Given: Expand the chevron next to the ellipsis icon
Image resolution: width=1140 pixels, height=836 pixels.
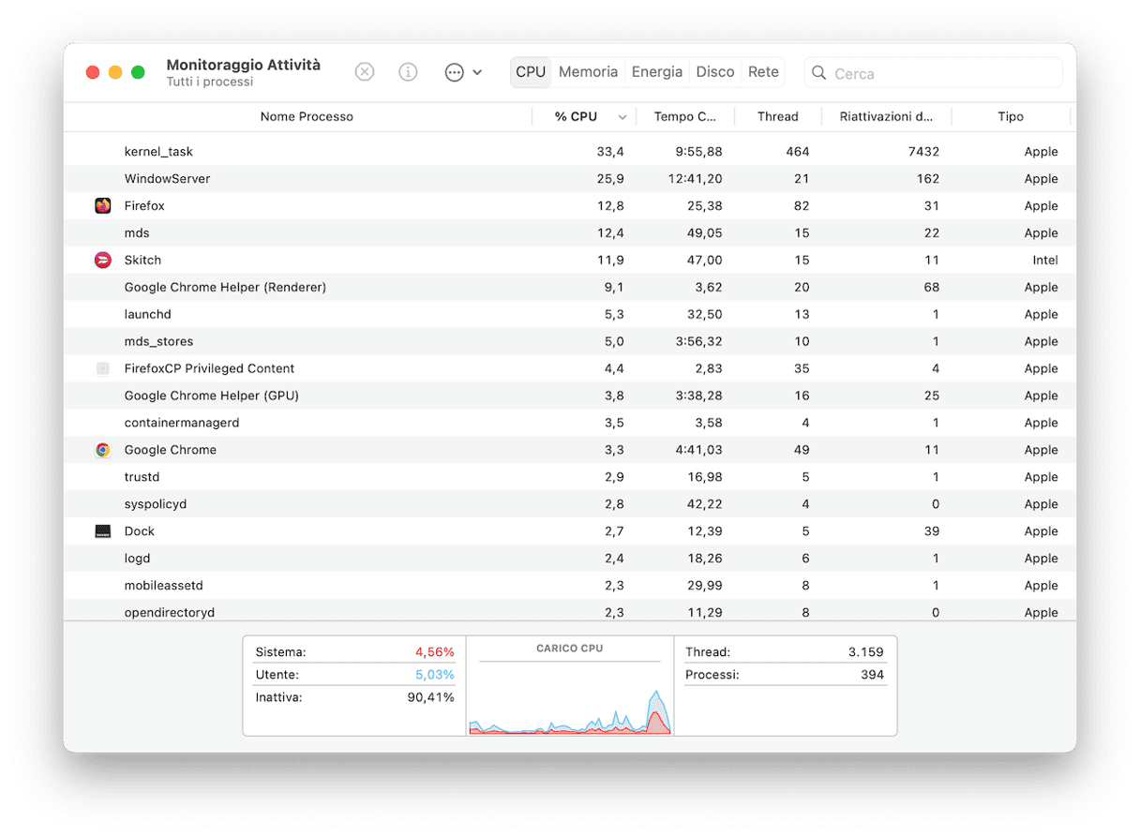Looking at the screenshot, I should pyautogui.click(x=477, y=72).
